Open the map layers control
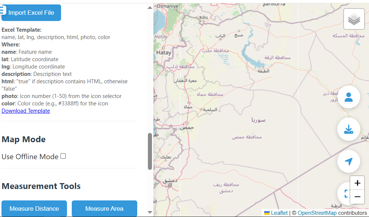The width and height of the screenshot is (369, 217). 354,19
